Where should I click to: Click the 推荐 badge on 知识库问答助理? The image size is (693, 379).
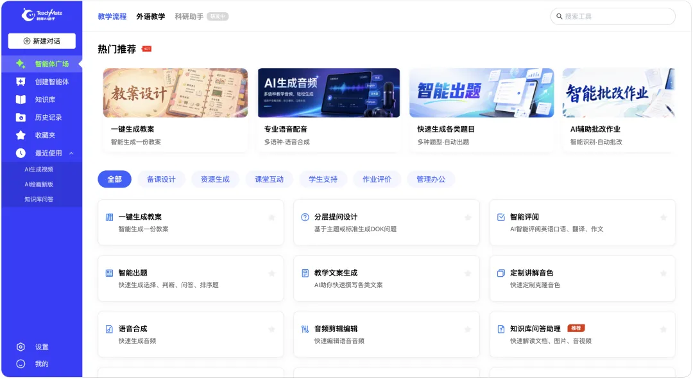click(576, 328)
